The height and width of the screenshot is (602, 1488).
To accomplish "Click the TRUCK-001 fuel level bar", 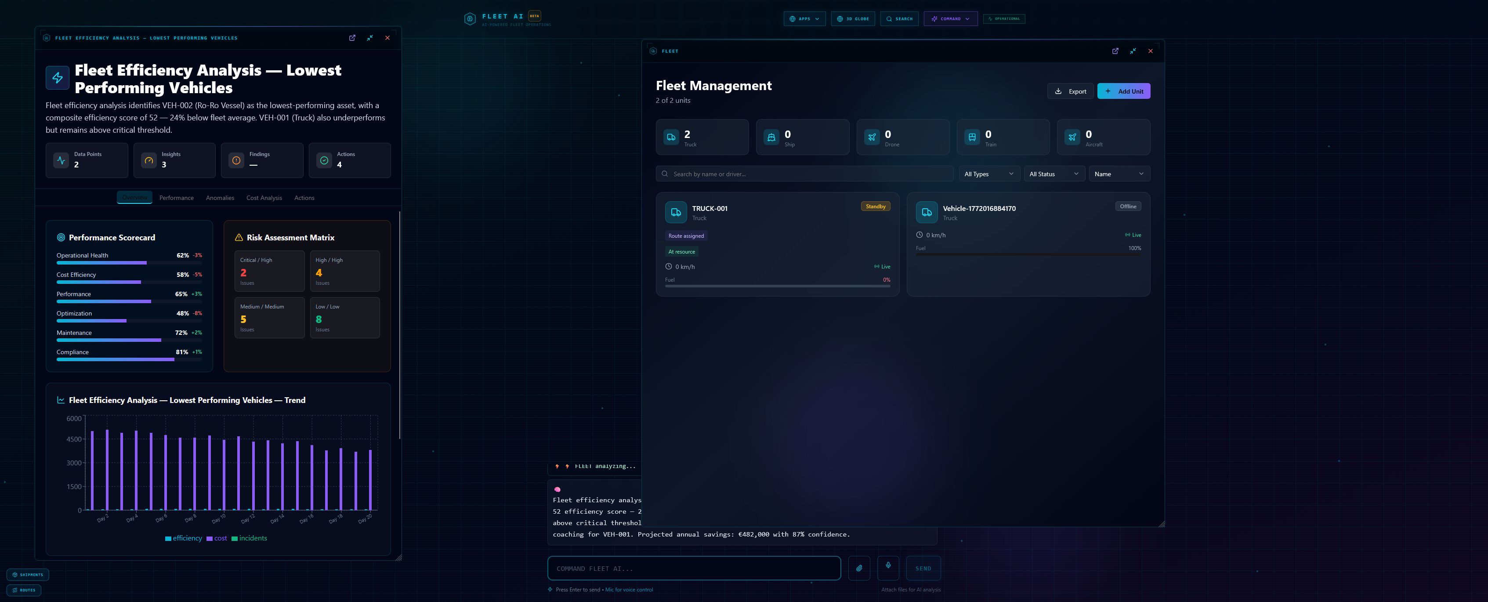I will click(x=778, y=286).
